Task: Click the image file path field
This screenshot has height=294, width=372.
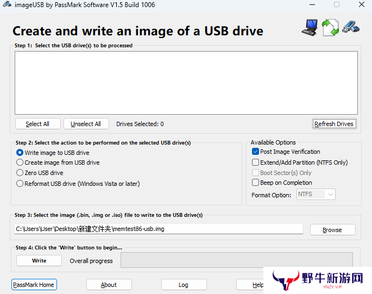Action: pyautogui.click(x=159, y=229)
